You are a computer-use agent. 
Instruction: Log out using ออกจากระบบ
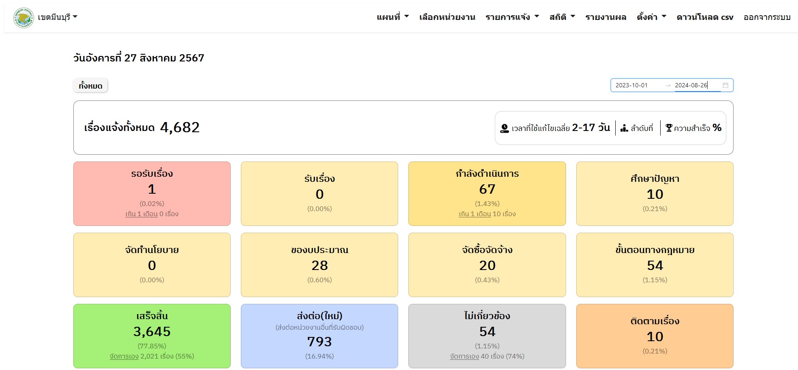click(767, 17)
